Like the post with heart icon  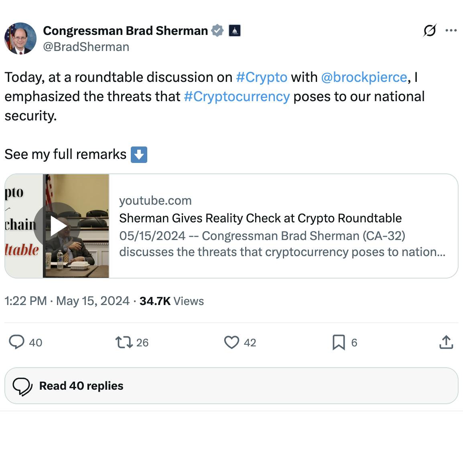(231, 342)
